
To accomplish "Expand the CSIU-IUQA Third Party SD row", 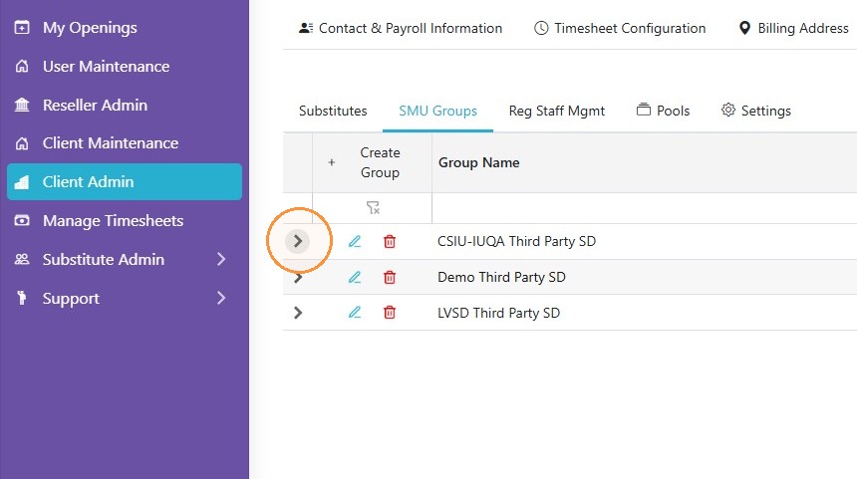I will click(x=297, y=241).
